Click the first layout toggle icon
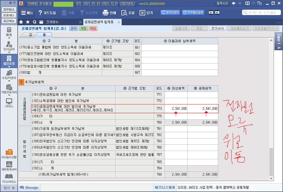Screen dimensions: 283x192 click(211, 12)
